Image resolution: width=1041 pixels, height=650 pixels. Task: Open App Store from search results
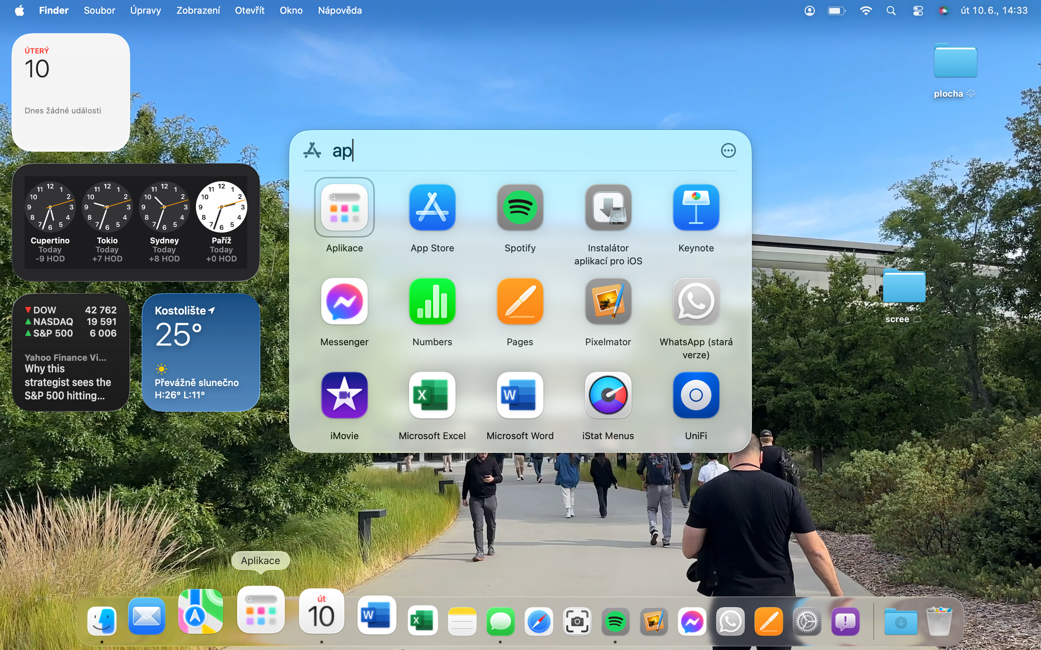[x=432, y=208]
